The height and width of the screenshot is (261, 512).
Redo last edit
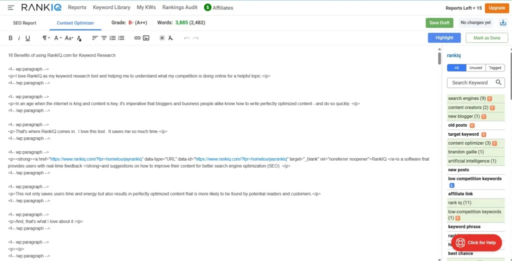[x=195, y=38]
